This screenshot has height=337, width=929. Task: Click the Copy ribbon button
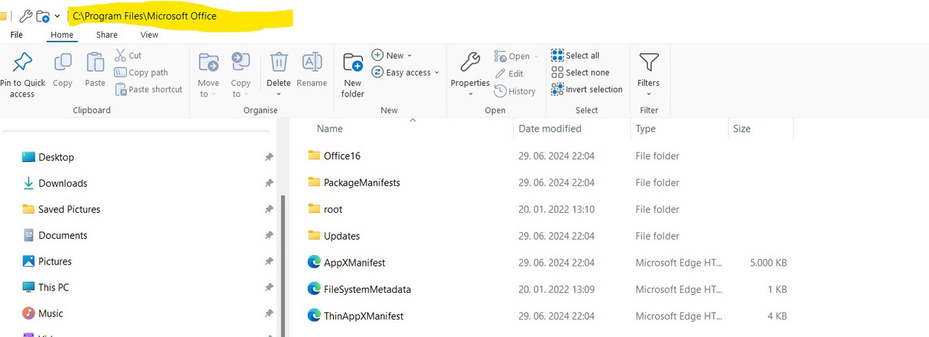(x=62, y=70)
